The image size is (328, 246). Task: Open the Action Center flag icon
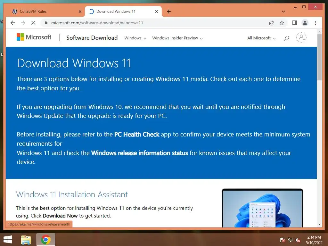(283, 240)
